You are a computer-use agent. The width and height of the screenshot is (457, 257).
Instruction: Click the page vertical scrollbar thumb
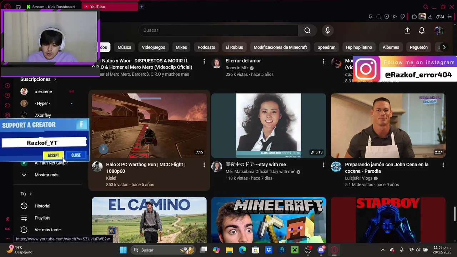pyautogui.click(x=455, y=214)
